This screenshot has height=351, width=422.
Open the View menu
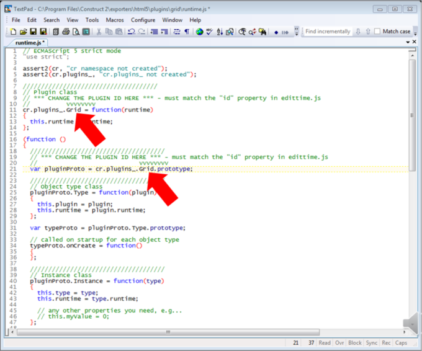pos(73,20)
